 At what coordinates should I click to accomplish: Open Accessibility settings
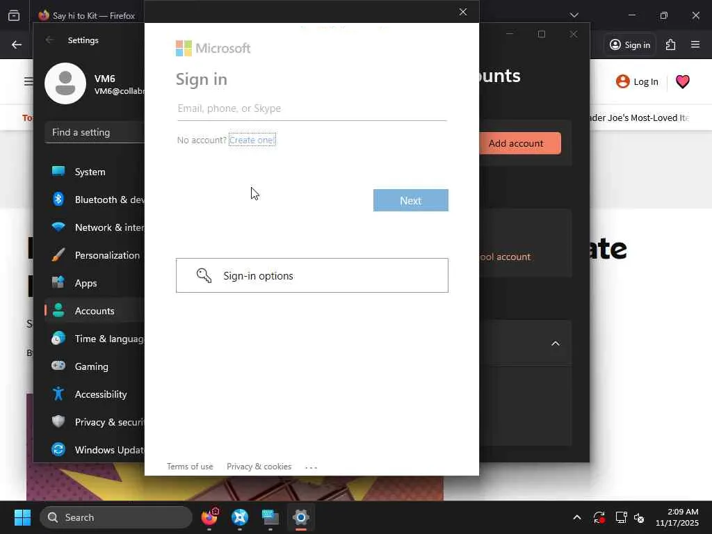(95, 394)
